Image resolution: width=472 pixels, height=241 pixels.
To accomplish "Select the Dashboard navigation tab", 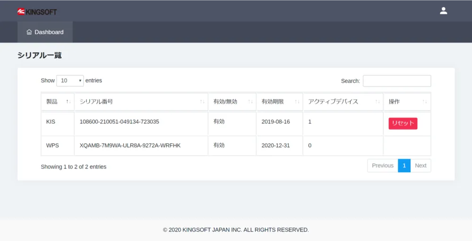I will pos(45,32).
